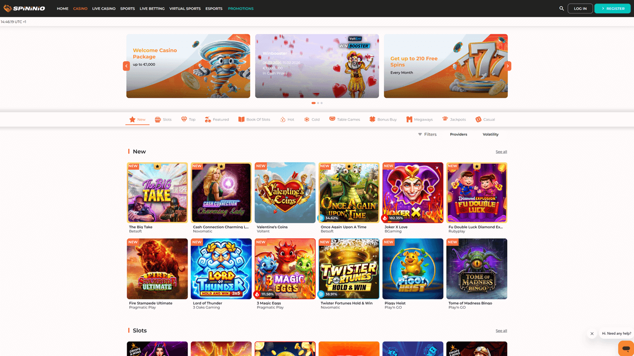This screenshot has width=634, height=356.
Task: Launch Valentine's Coins game thumbnail
Action: click(285, 193)
